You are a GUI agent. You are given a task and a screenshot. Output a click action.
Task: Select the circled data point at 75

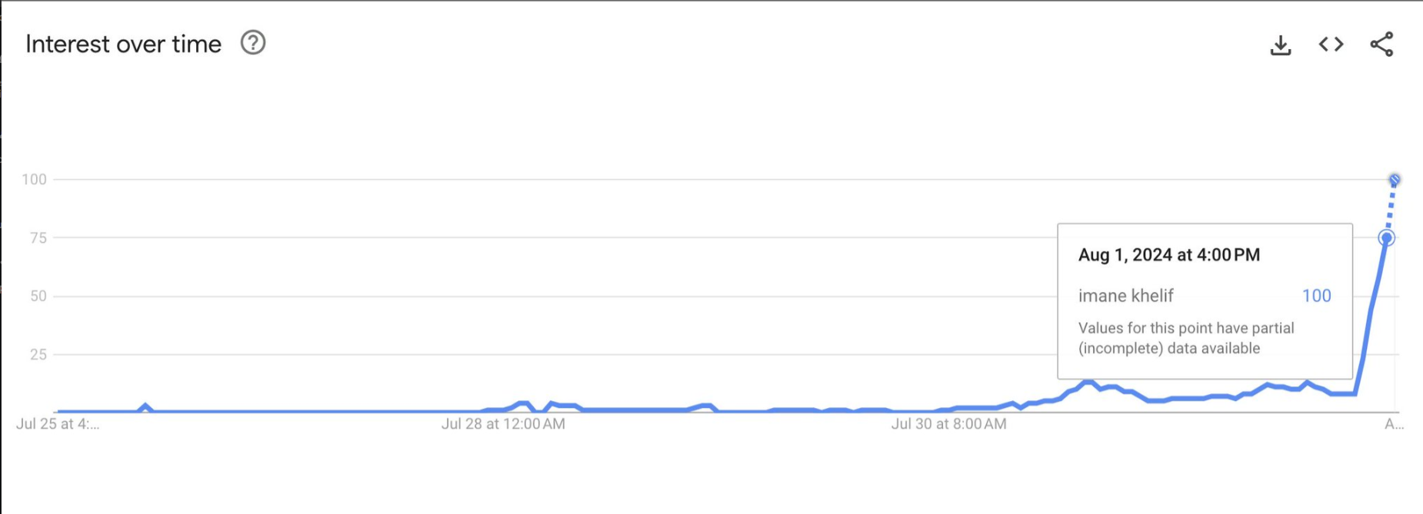point(1386,238)
